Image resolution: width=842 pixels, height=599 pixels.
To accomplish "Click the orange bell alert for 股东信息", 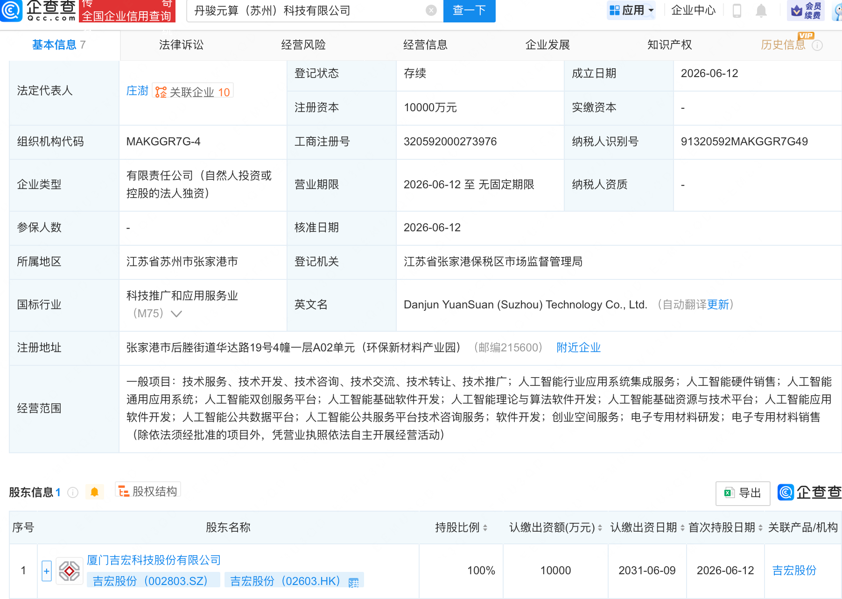I will 94,492.
